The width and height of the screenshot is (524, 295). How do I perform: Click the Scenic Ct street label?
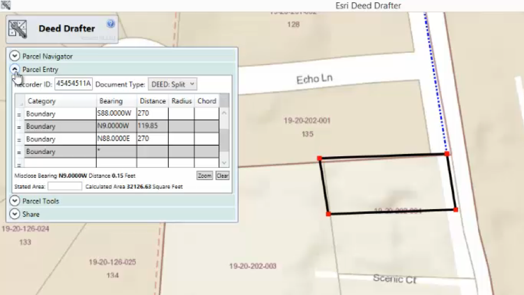click(x=395, y=279)
